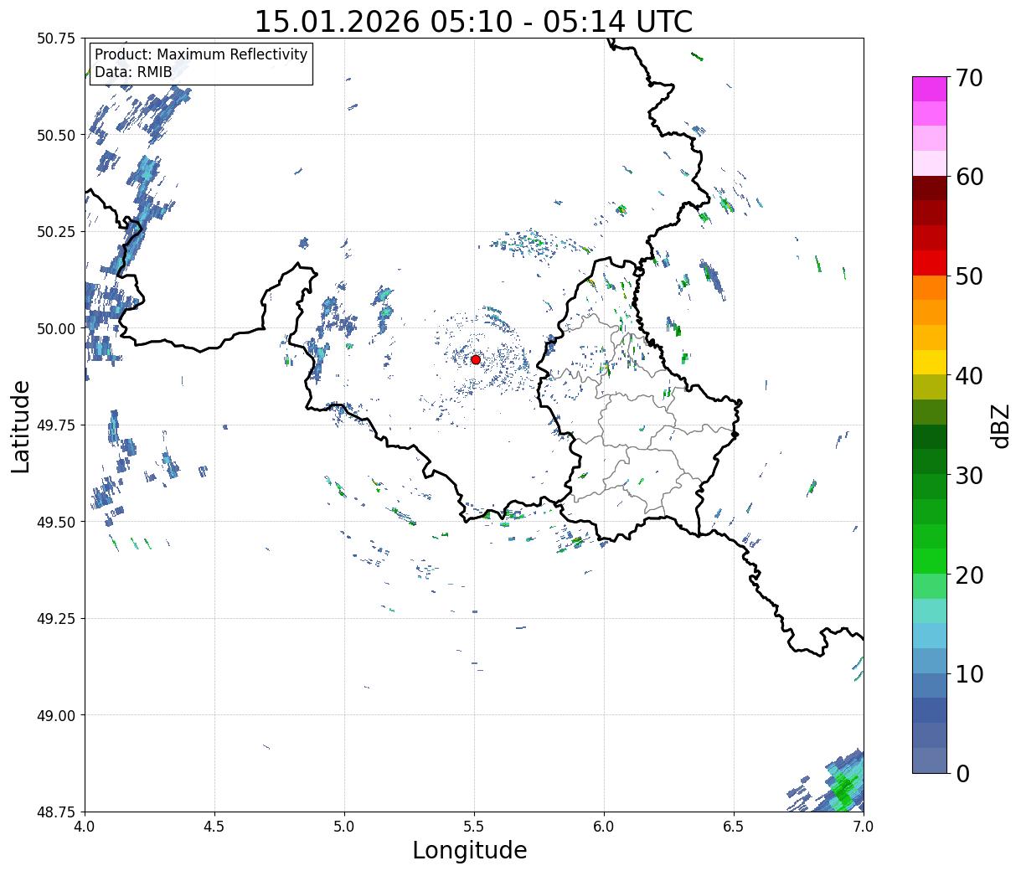
Task: Click the latitude tick label 50.00
Action: tap(56, 328)
